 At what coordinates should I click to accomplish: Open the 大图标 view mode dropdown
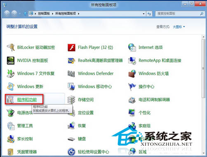pos(179,27)
